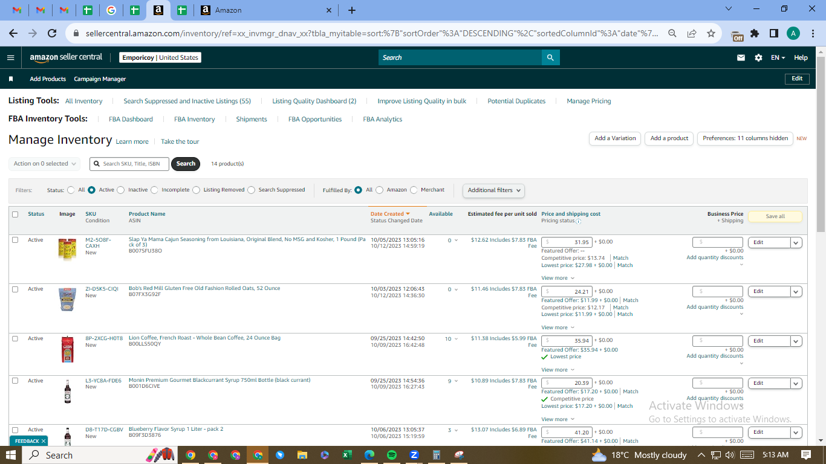Screen dimensions: 826x464
Task: Share this page from the address bar
Action: tap(692, 33)
